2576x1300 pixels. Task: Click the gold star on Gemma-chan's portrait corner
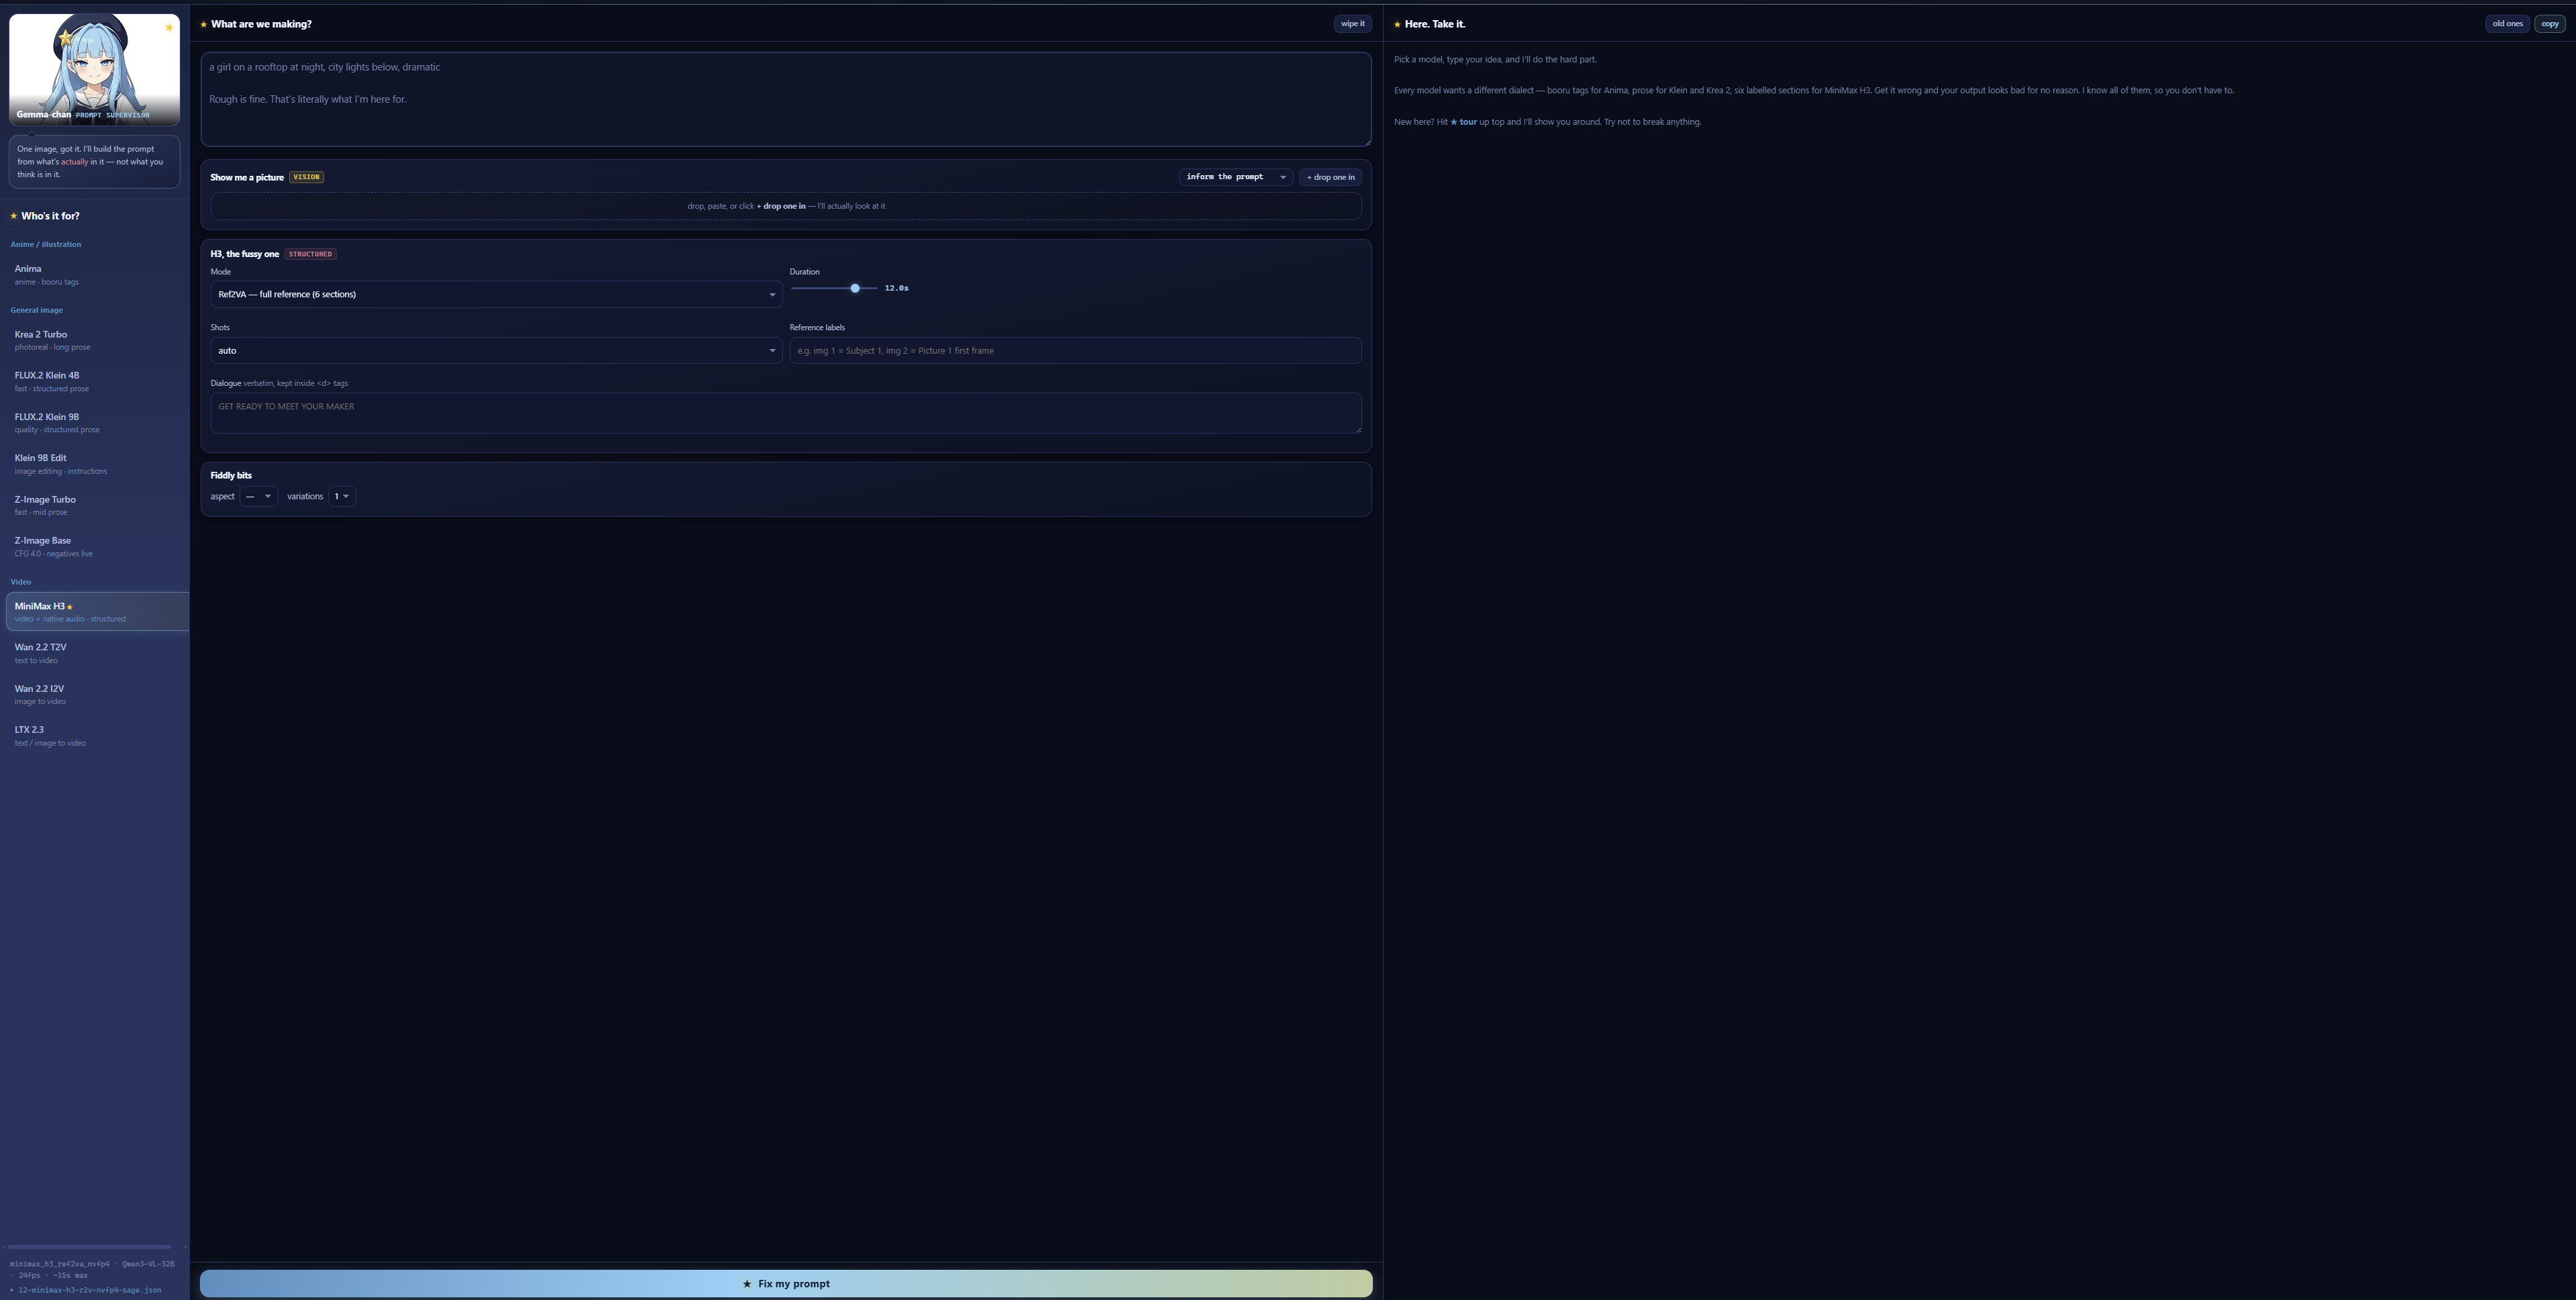169,27
